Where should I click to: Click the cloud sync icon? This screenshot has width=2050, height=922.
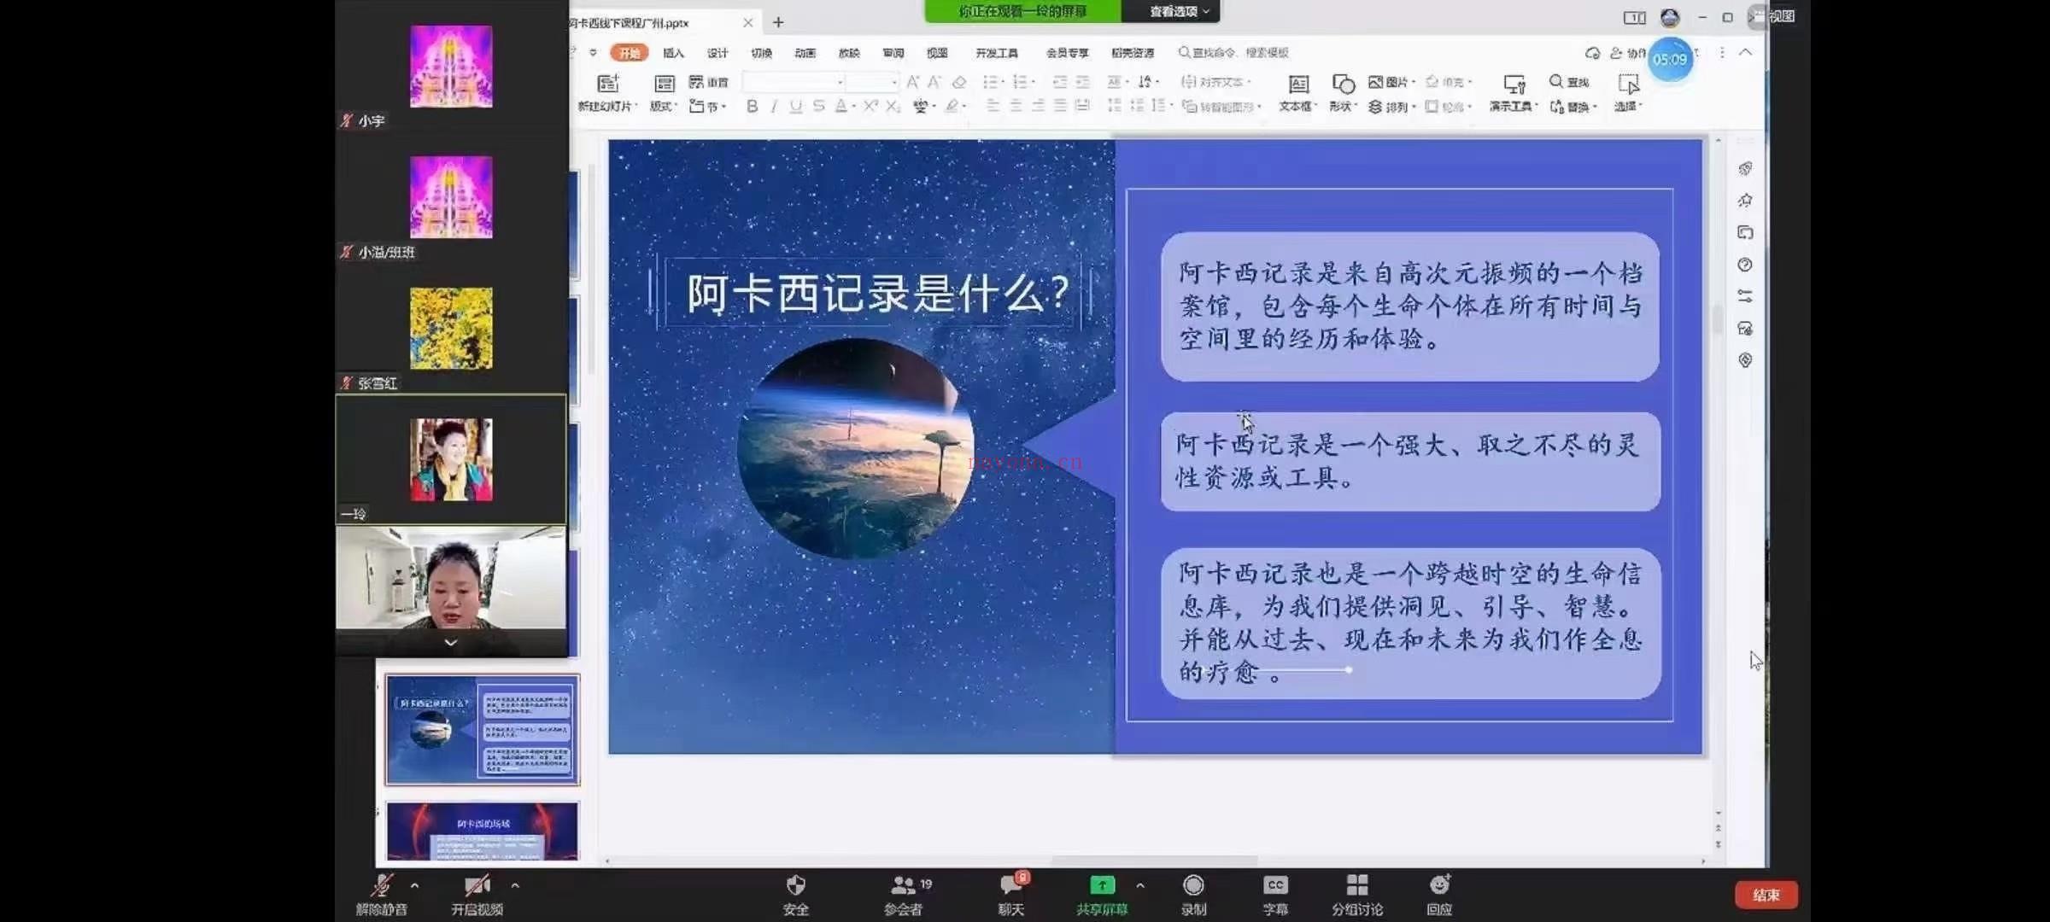pyautogui.click(x=1592, y=53)
